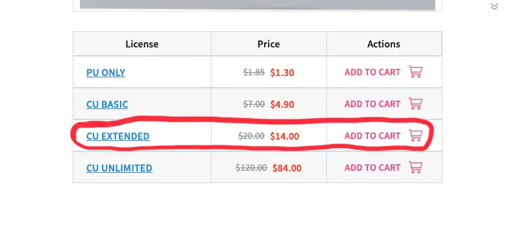Click ADD TO CART text for CU EXTENDED
Viewport: 510px width, 252px height.
coord(372,136)
